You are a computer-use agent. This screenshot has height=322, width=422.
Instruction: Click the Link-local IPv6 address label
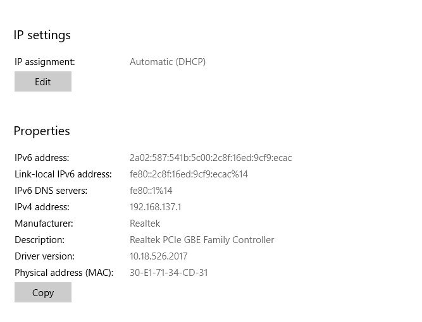63,174
